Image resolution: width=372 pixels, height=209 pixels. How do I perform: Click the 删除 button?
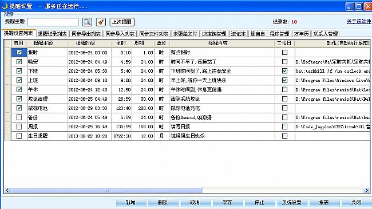[163, 203]
